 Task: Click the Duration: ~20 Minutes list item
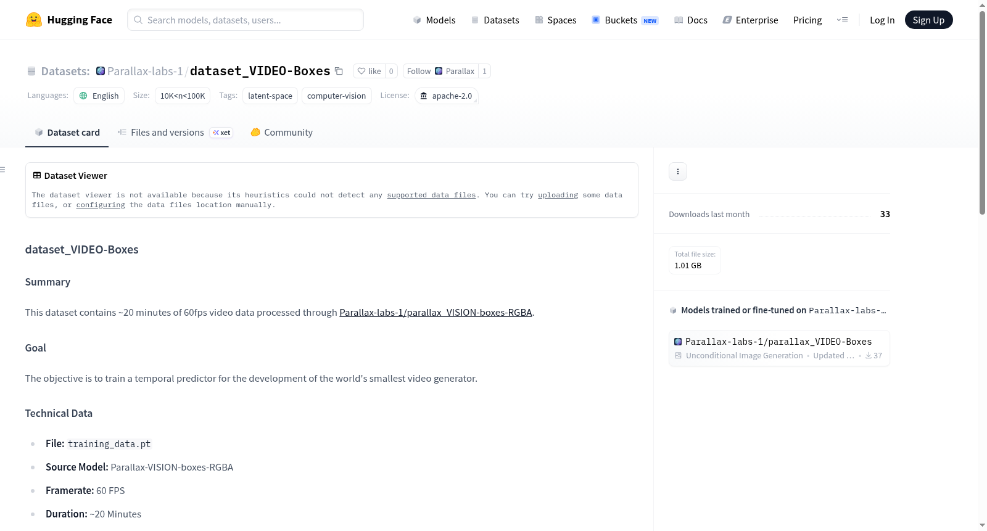pos(93,514)
